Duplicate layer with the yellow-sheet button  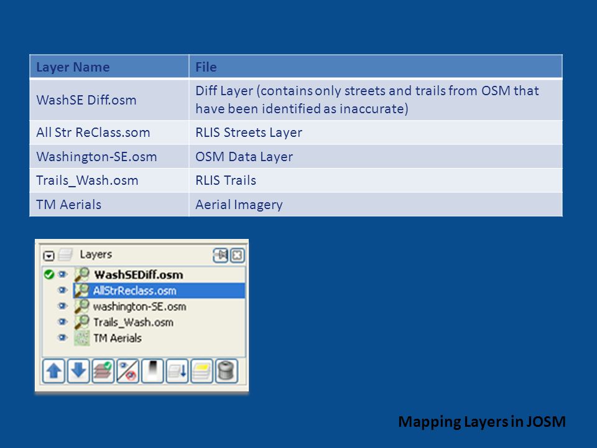201,371
